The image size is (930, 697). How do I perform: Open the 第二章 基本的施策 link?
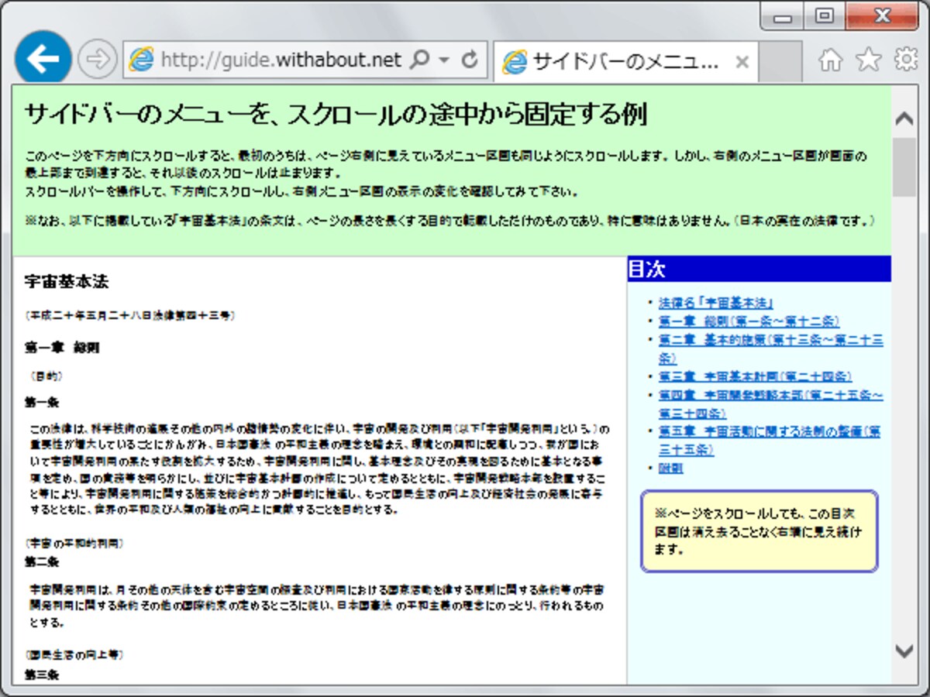[771, 349]
